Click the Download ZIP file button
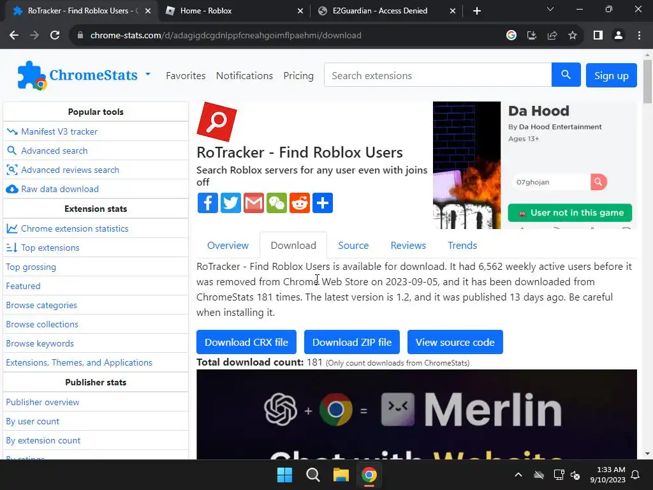Viewport: 653px width, 490px height. [352, 342]
